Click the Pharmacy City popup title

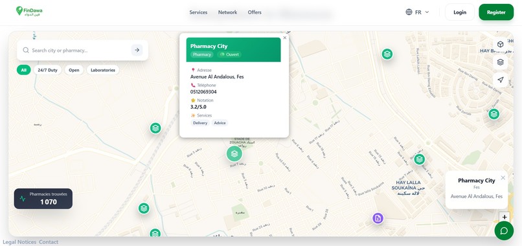tap(209, 46)
